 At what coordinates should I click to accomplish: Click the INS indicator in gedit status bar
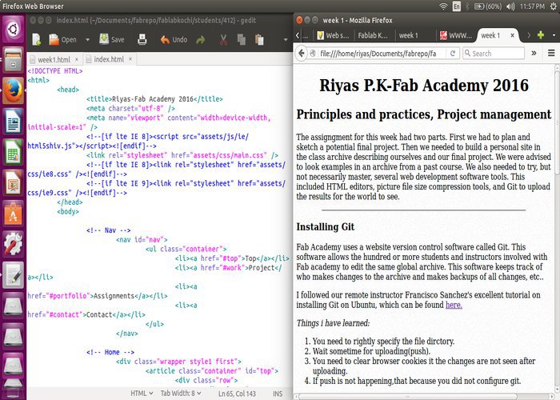[x=278, y=394]
